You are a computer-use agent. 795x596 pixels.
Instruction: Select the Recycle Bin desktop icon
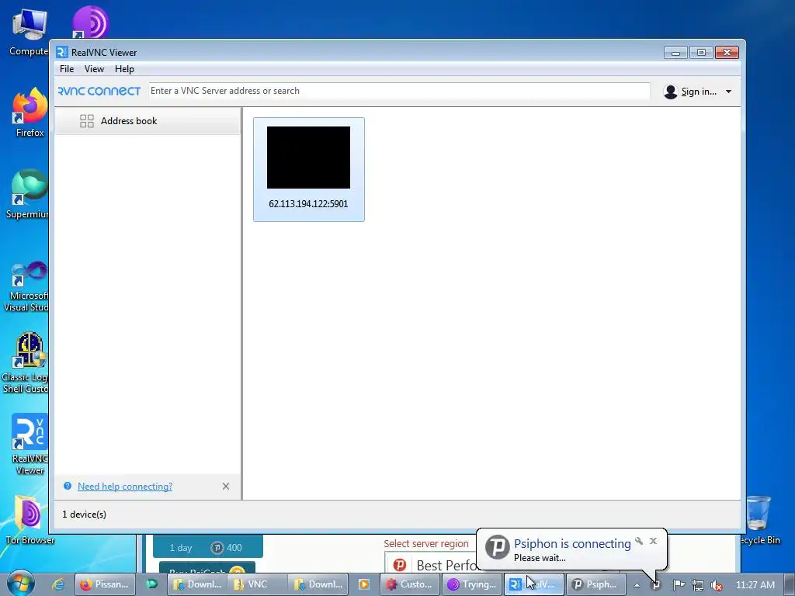759,520
